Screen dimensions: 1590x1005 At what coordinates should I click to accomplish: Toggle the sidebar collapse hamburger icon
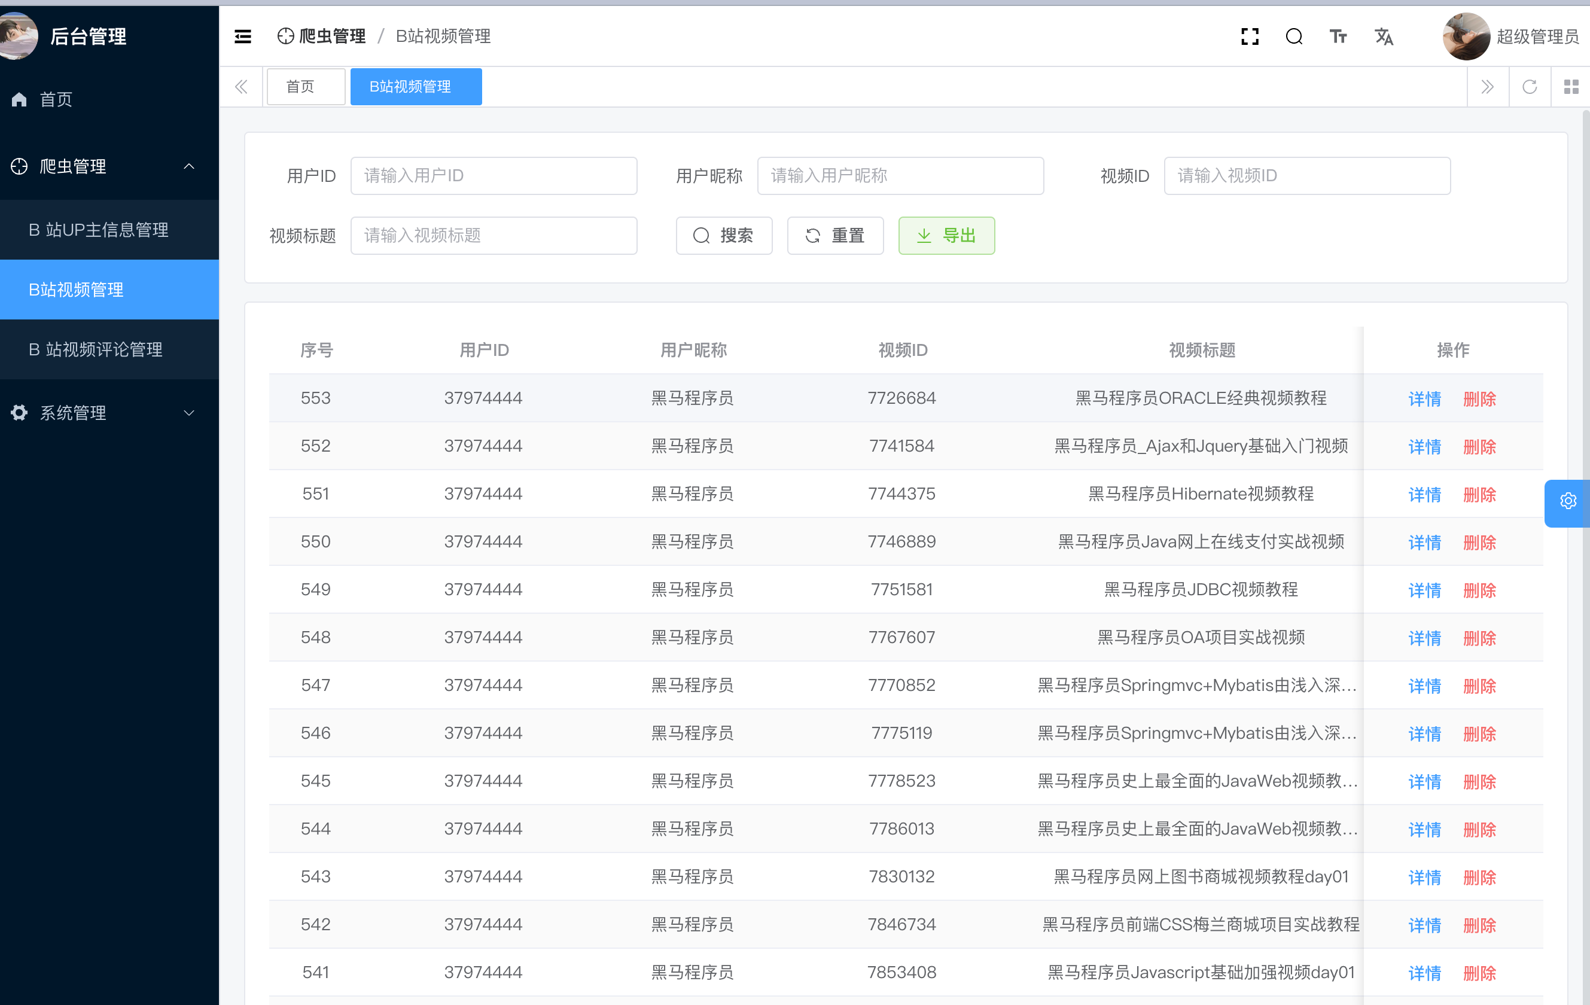(242, 36)
